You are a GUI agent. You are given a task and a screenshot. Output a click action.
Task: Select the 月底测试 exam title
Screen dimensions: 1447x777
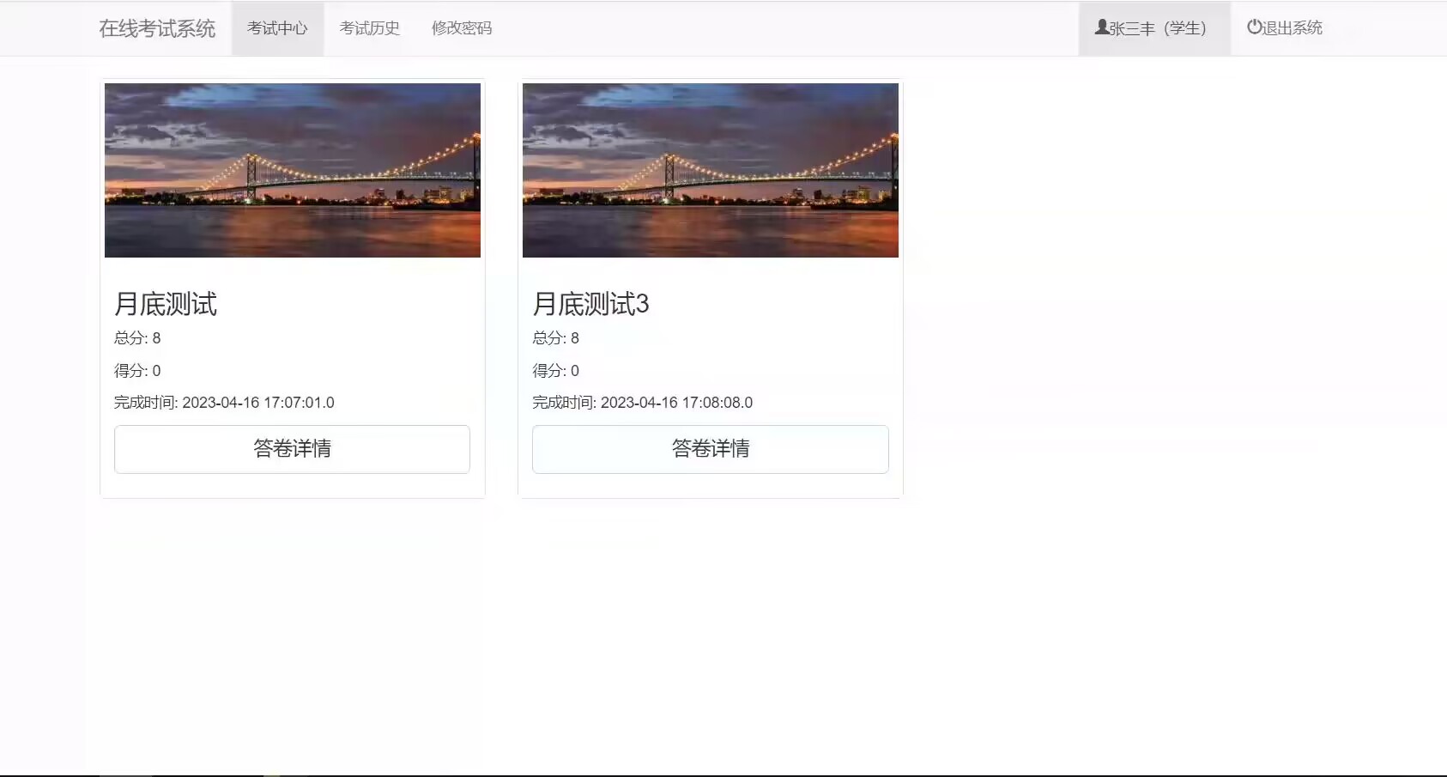coord(166,304)
